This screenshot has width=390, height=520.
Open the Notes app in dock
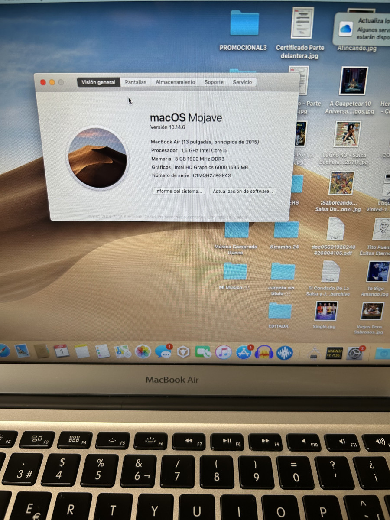81,351
